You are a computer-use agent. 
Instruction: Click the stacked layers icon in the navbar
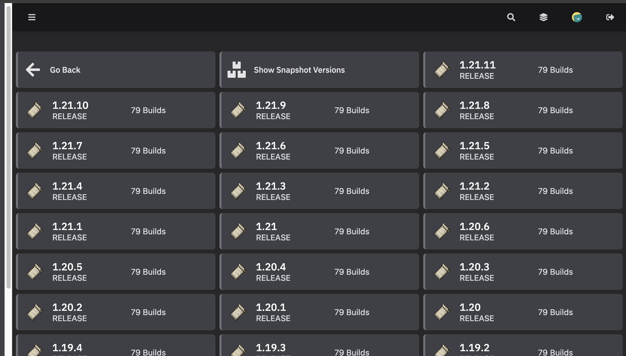coord(544,17)
